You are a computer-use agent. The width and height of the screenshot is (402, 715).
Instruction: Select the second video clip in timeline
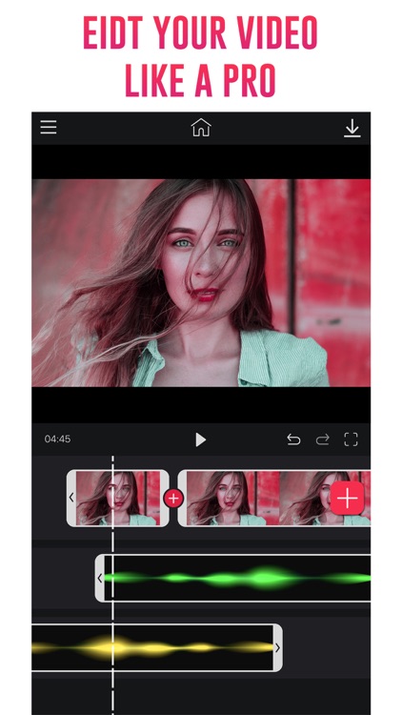click(274, 499)
